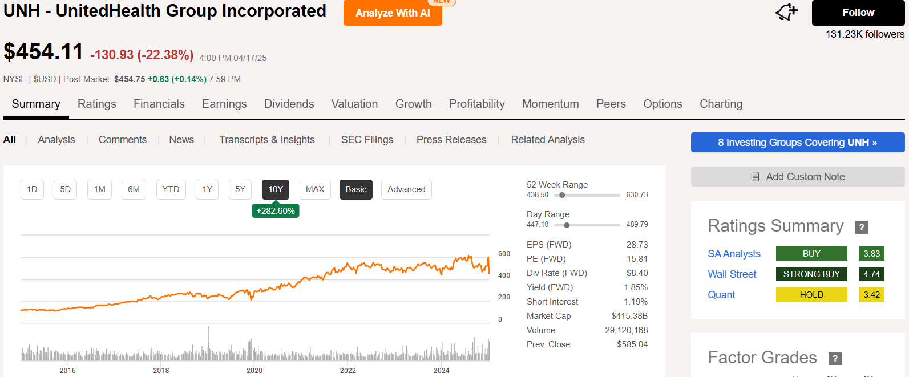The width and height of the screenshot is (909, 377).
Task: Add a custom note
Action: click(798, 177)
